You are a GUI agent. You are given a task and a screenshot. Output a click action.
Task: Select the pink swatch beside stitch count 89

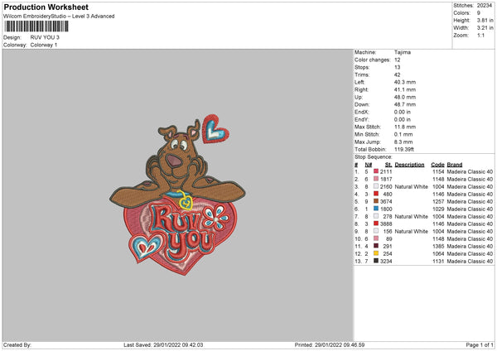click(x=376, y=238)
